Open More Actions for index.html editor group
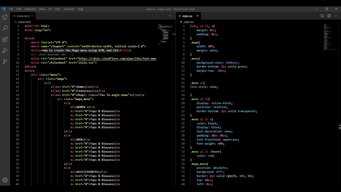The image size is (341, 192). (170, 16)
